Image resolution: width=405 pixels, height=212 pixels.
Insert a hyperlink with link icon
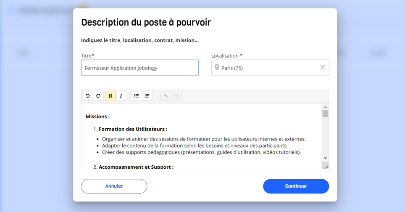(166, 96)
